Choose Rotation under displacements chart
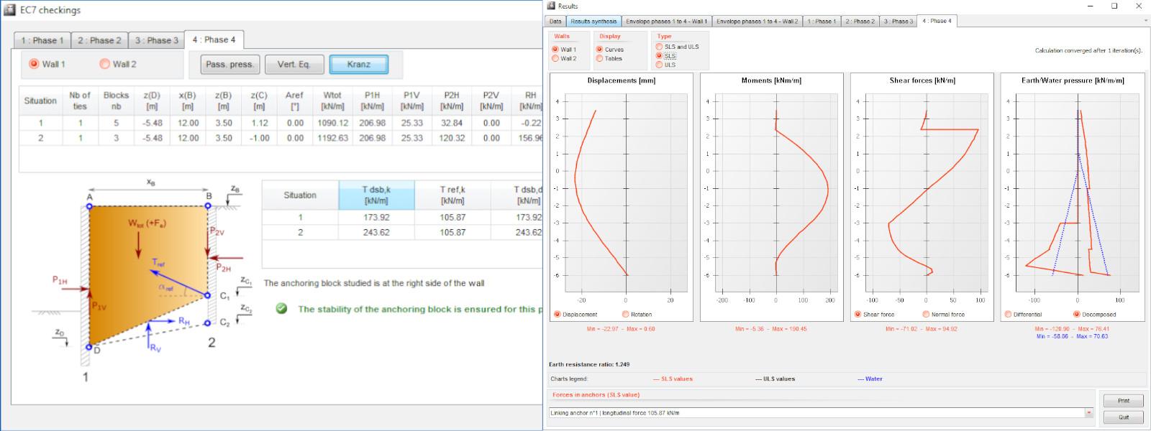The height and width of the screenshot is (431, 1151). [625, 314]
